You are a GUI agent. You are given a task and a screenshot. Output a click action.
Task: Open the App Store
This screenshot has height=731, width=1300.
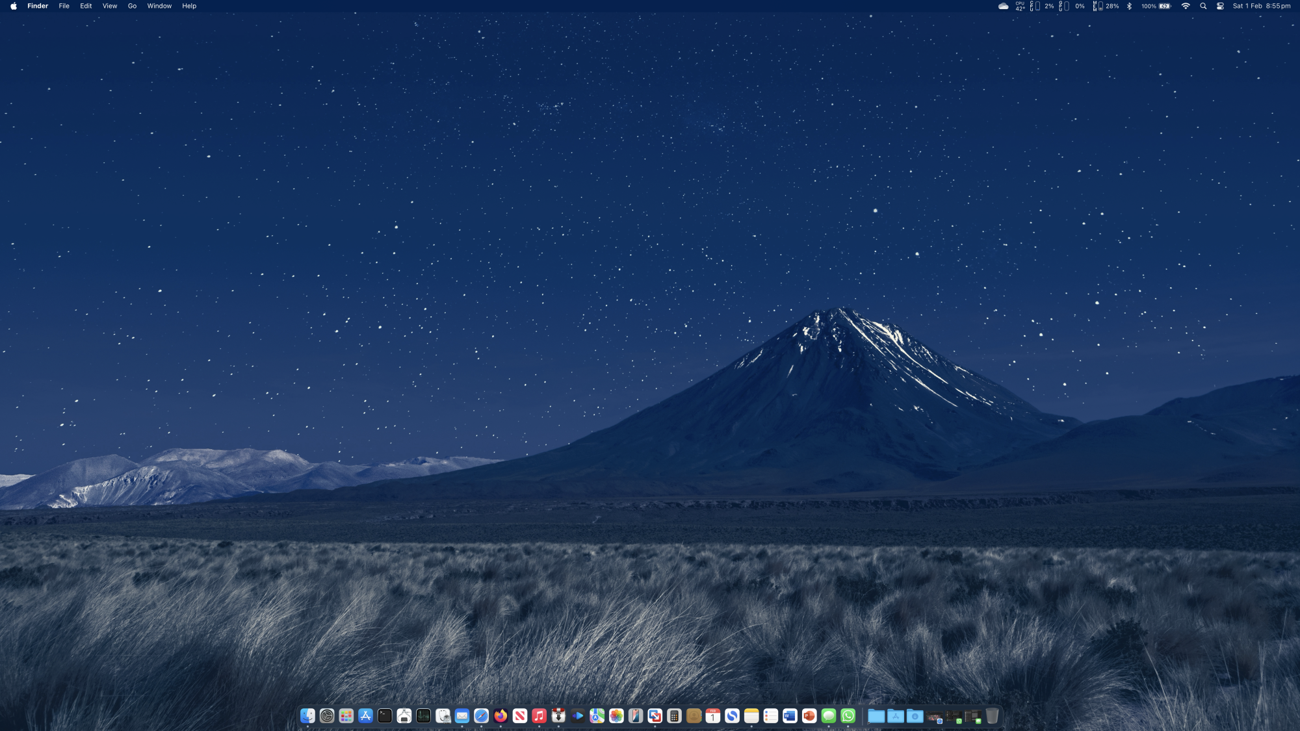(x=366, y=716)
